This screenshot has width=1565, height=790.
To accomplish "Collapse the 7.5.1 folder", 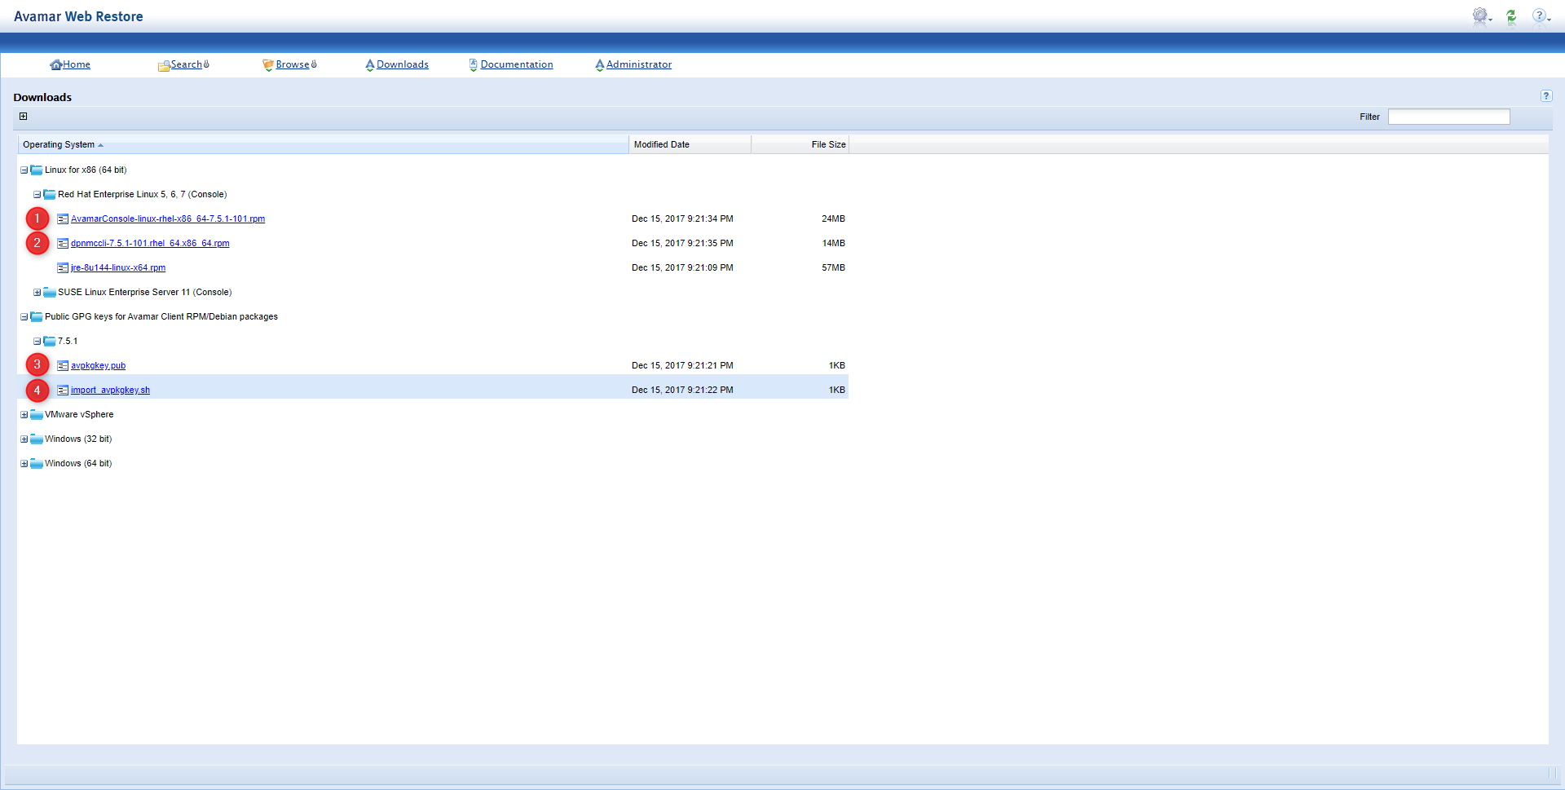I will pyautogui.click(x=37, y=342).
